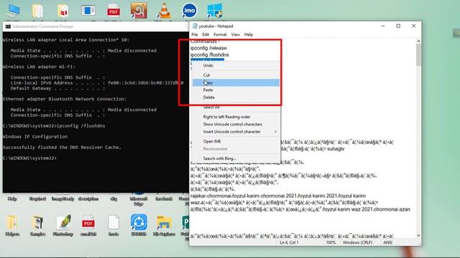Image resolution: width=460 pixels, height=258 pixels.
Task: Choose Cut in the context menu
Action: click(x=236, y=75)
